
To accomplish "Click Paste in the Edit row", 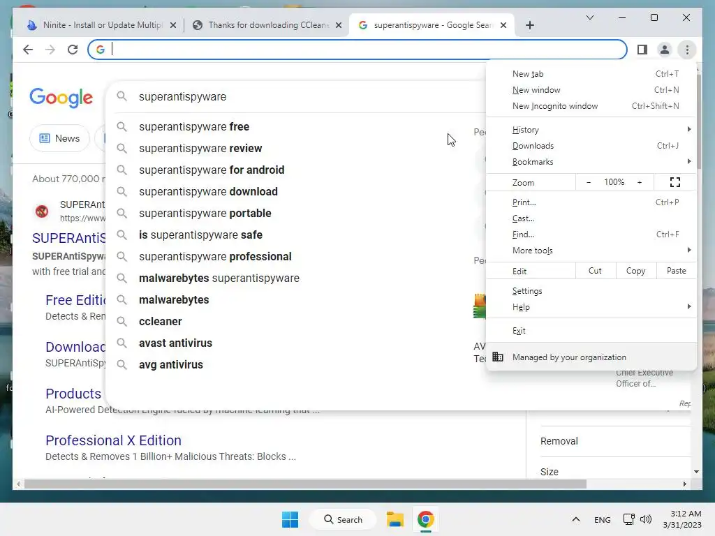I will 676,271.
